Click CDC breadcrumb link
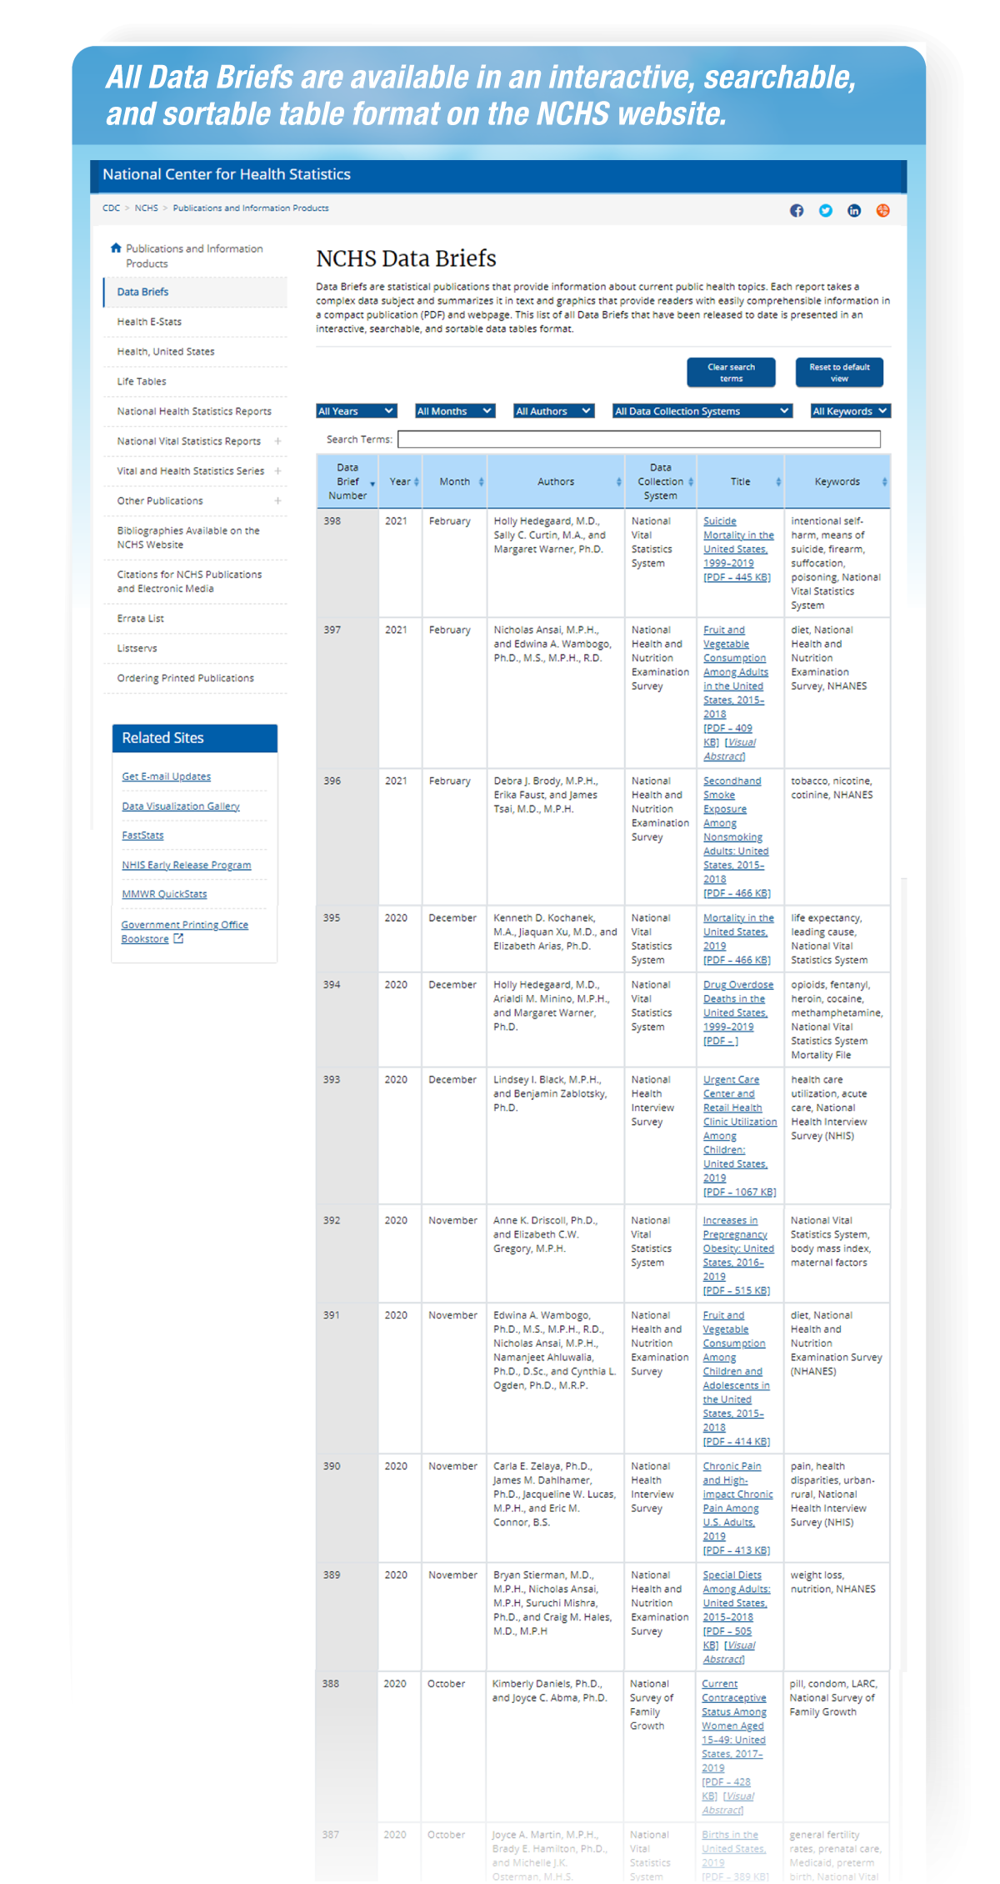Screen dimensions: 1000x1884 tap(111, 208)
